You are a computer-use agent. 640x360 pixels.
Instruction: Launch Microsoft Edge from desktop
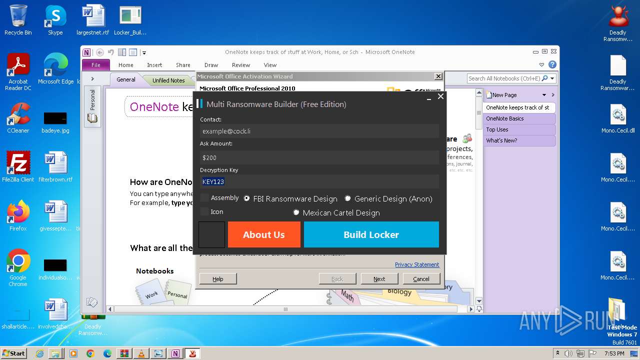pos(55,69)
